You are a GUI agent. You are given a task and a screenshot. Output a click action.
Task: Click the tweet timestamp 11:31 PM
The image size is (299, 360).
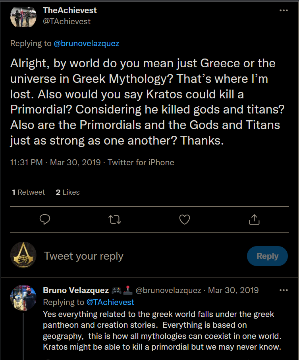click(27, 162)
